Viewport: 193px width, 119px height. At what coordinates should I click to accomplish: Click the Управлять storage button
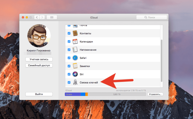[155, 94]
